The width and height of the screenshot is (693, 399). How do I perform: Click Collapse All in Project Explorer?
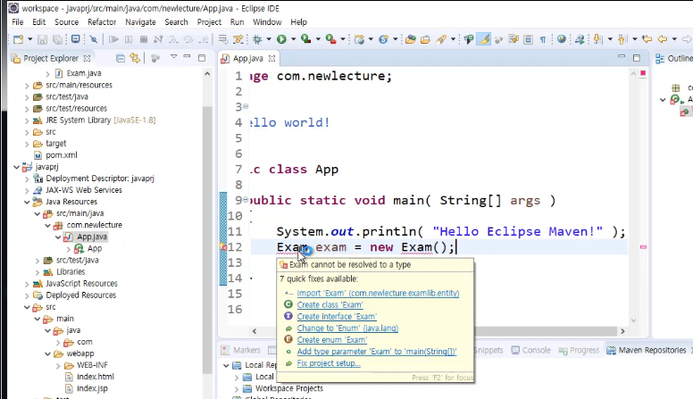(x=121, y=58)
